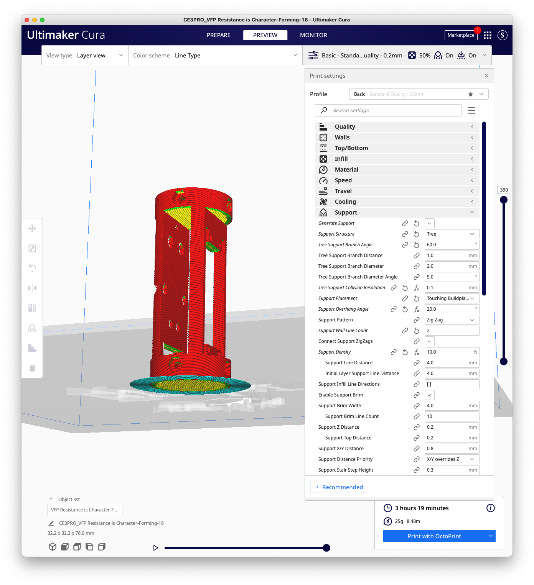The width and height of the screenshot is (534, 585).
Task: Reset Support Structure setting to default
Action: (x=417, y=234)
